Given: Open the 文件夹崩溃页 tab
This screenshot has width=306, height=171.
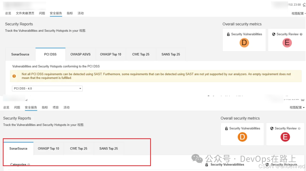Looking at the screenshot, I should (25, 13).
